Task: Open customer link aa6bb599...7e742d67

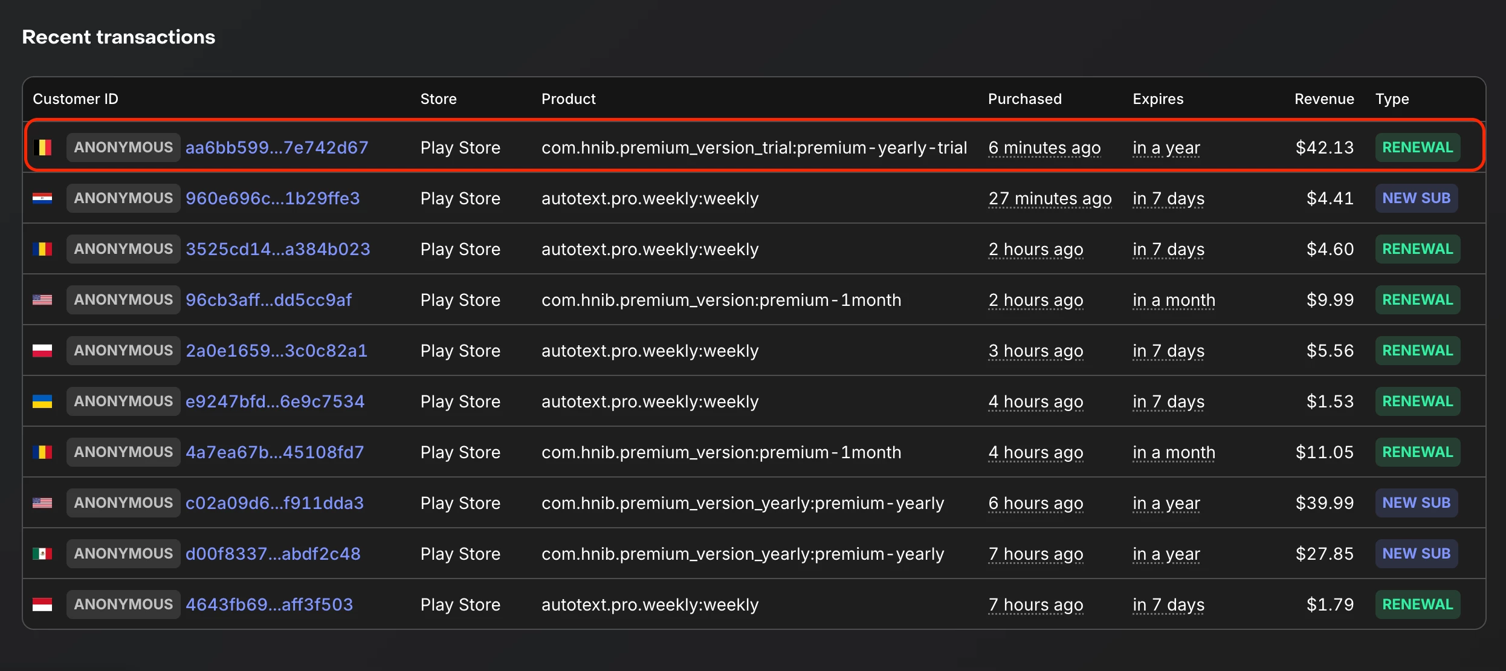Action: (277, 147)
